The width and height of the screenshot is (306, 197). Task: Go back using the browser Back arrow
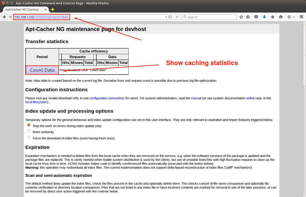click(4, 17)
